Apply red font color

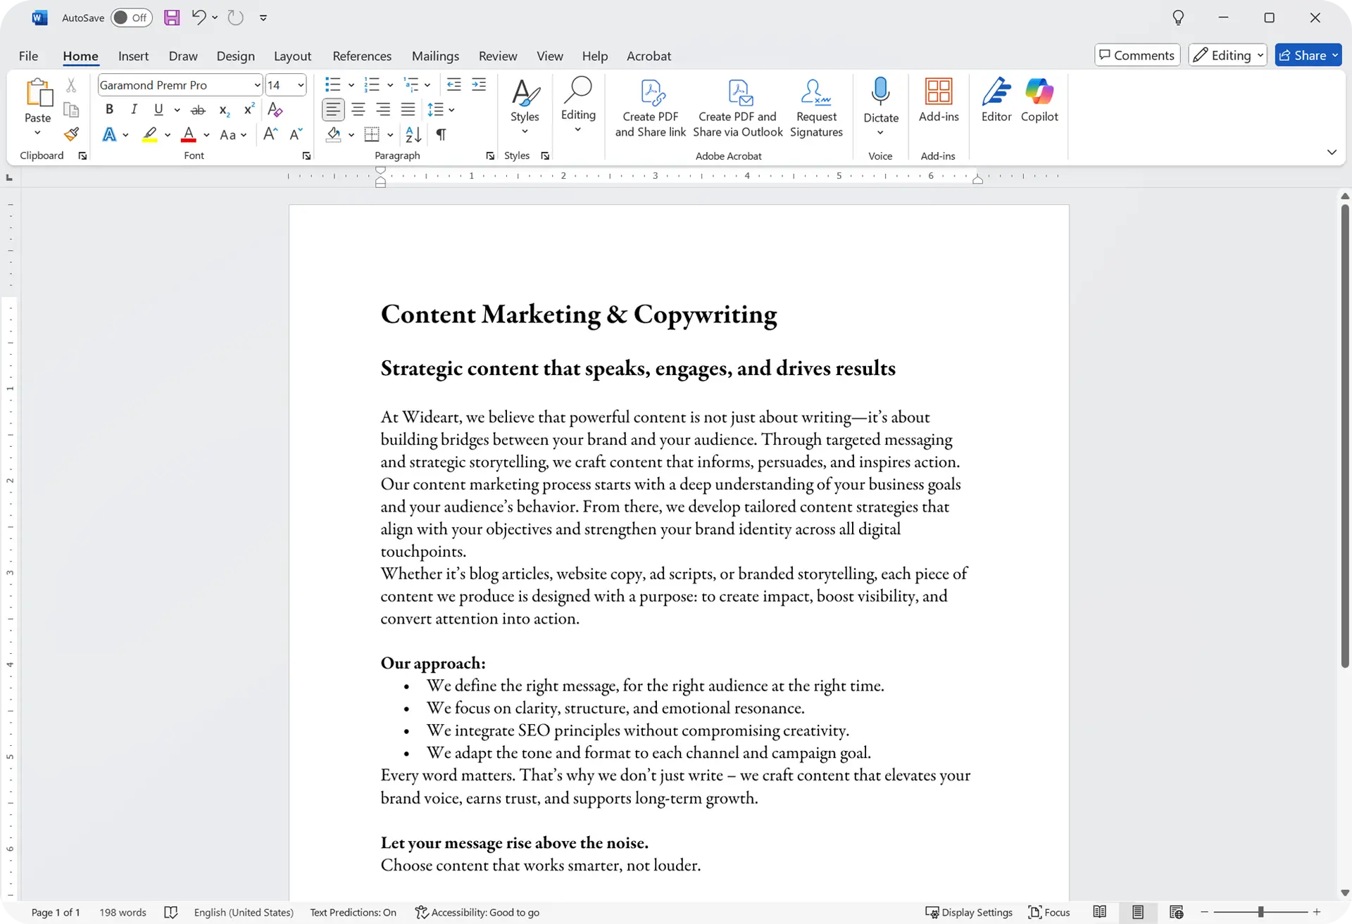pos(189,134)
